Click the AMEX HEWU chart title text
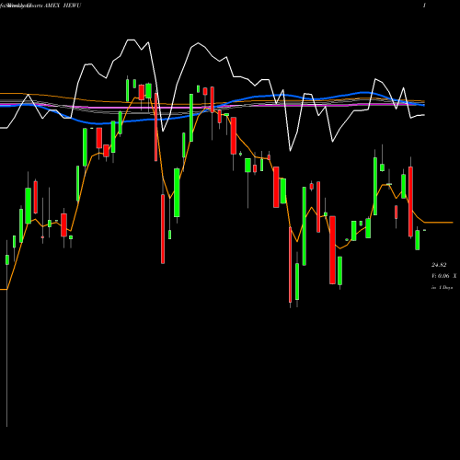 coord(63,6)
